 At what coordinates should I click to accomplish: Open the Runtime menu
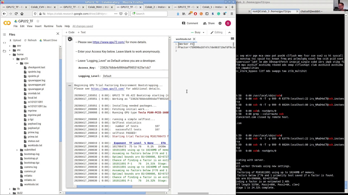pyautogui.click(x=49, y=26)
